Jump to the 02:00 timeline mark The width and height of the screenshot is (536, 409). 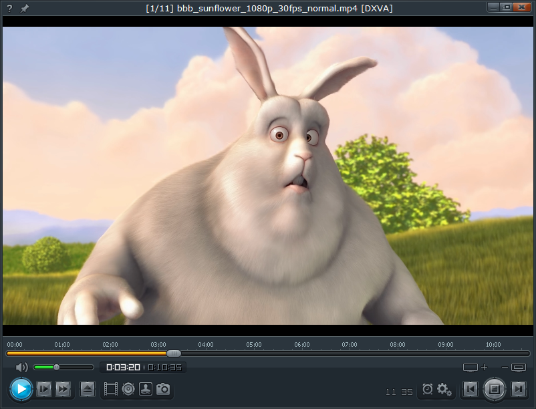(110, 344)
